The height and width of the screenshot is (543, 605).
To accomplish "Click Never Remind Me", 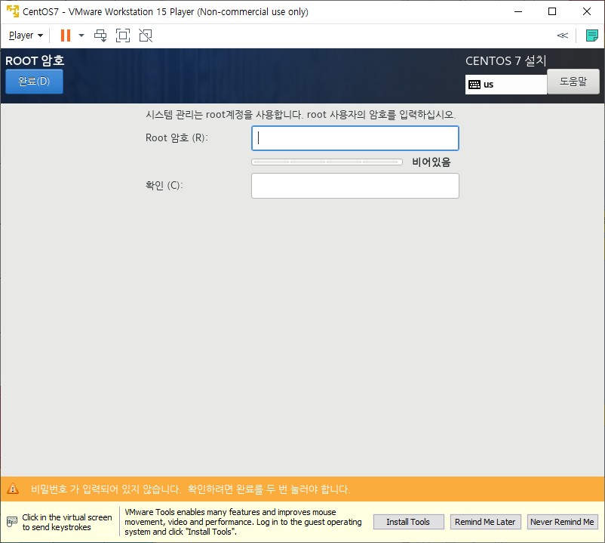I will [x=562, y=522].
